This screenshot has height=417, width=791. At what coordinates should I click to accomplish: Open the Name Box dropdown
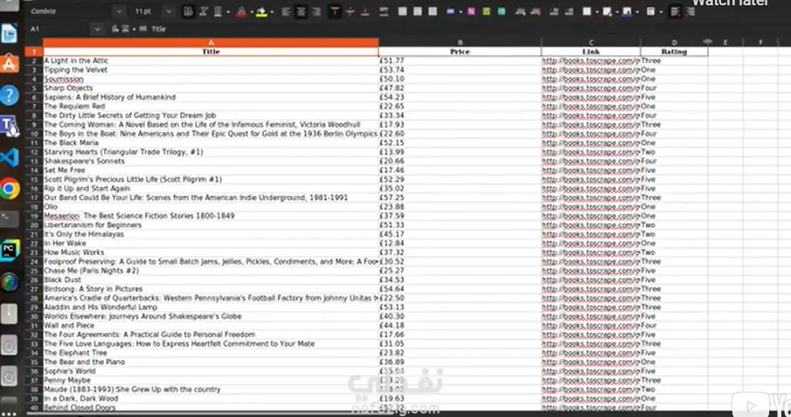[97, 29]
